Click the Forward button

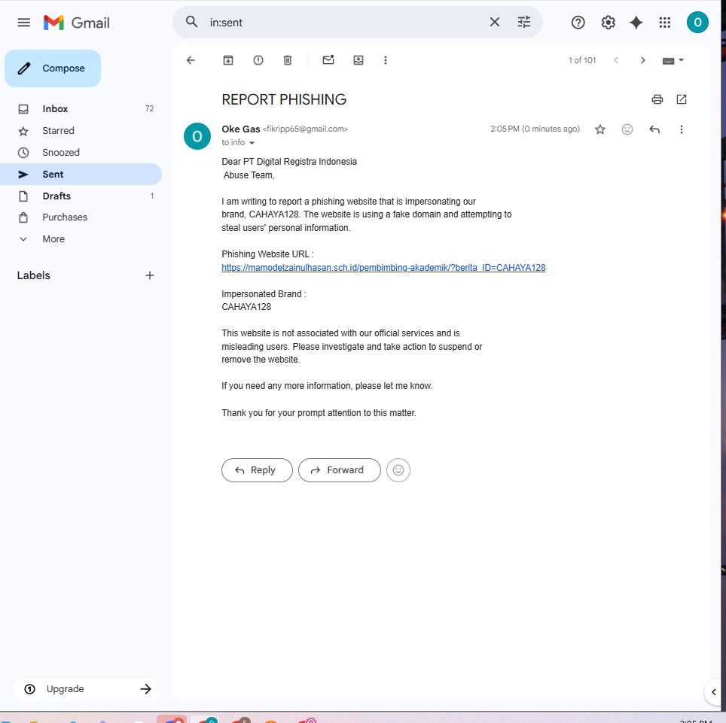click(x=340, y=470)
